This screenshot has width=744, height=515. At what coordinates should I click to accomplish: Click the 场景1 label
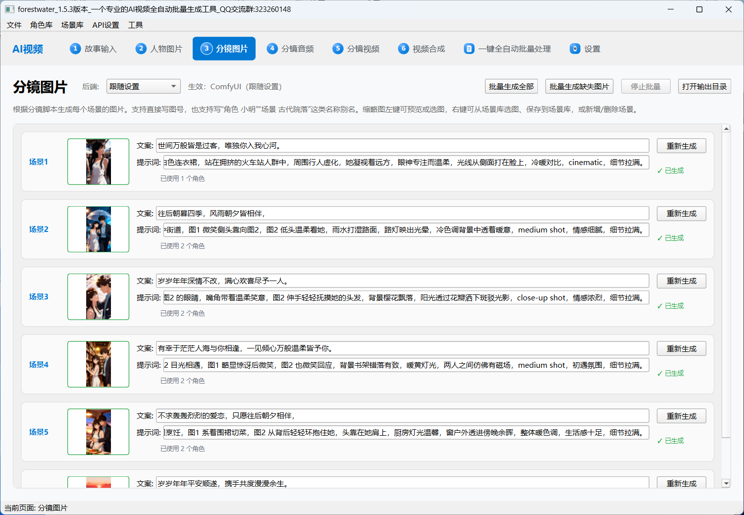(39, 162)
